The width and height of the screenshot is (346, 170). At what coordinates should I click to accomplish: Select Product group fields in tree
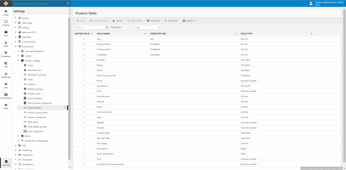pos(37,113)
